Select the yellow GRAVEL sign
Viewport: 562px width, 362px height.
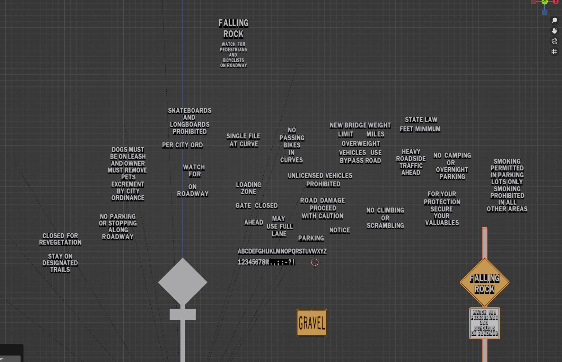tap(312, 323)
